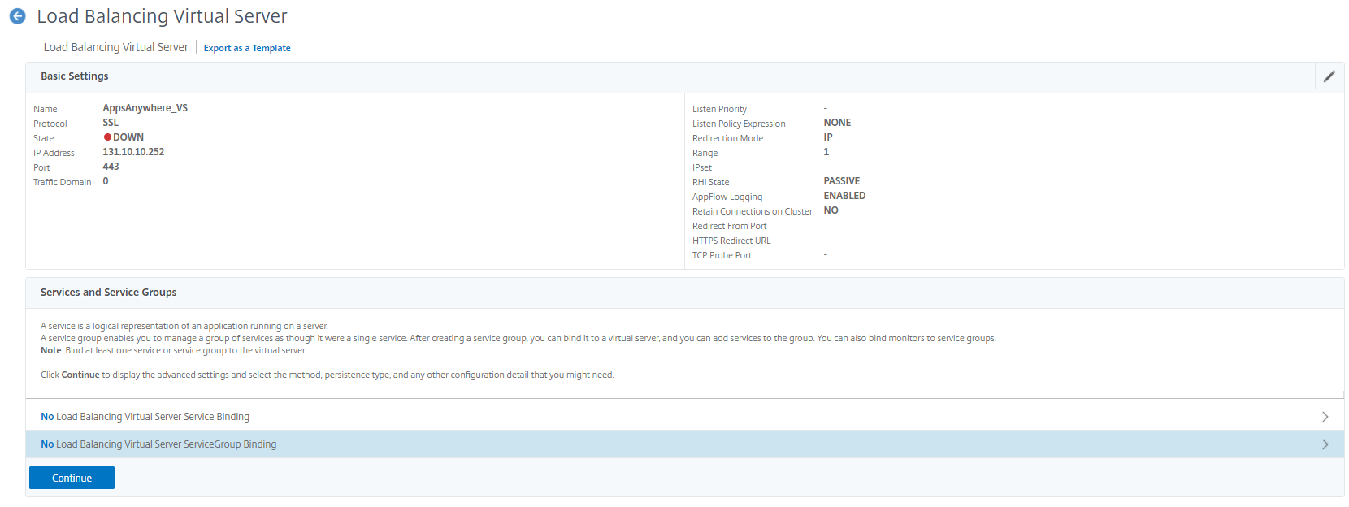Open the Export as a Template link

pos(247,49)
